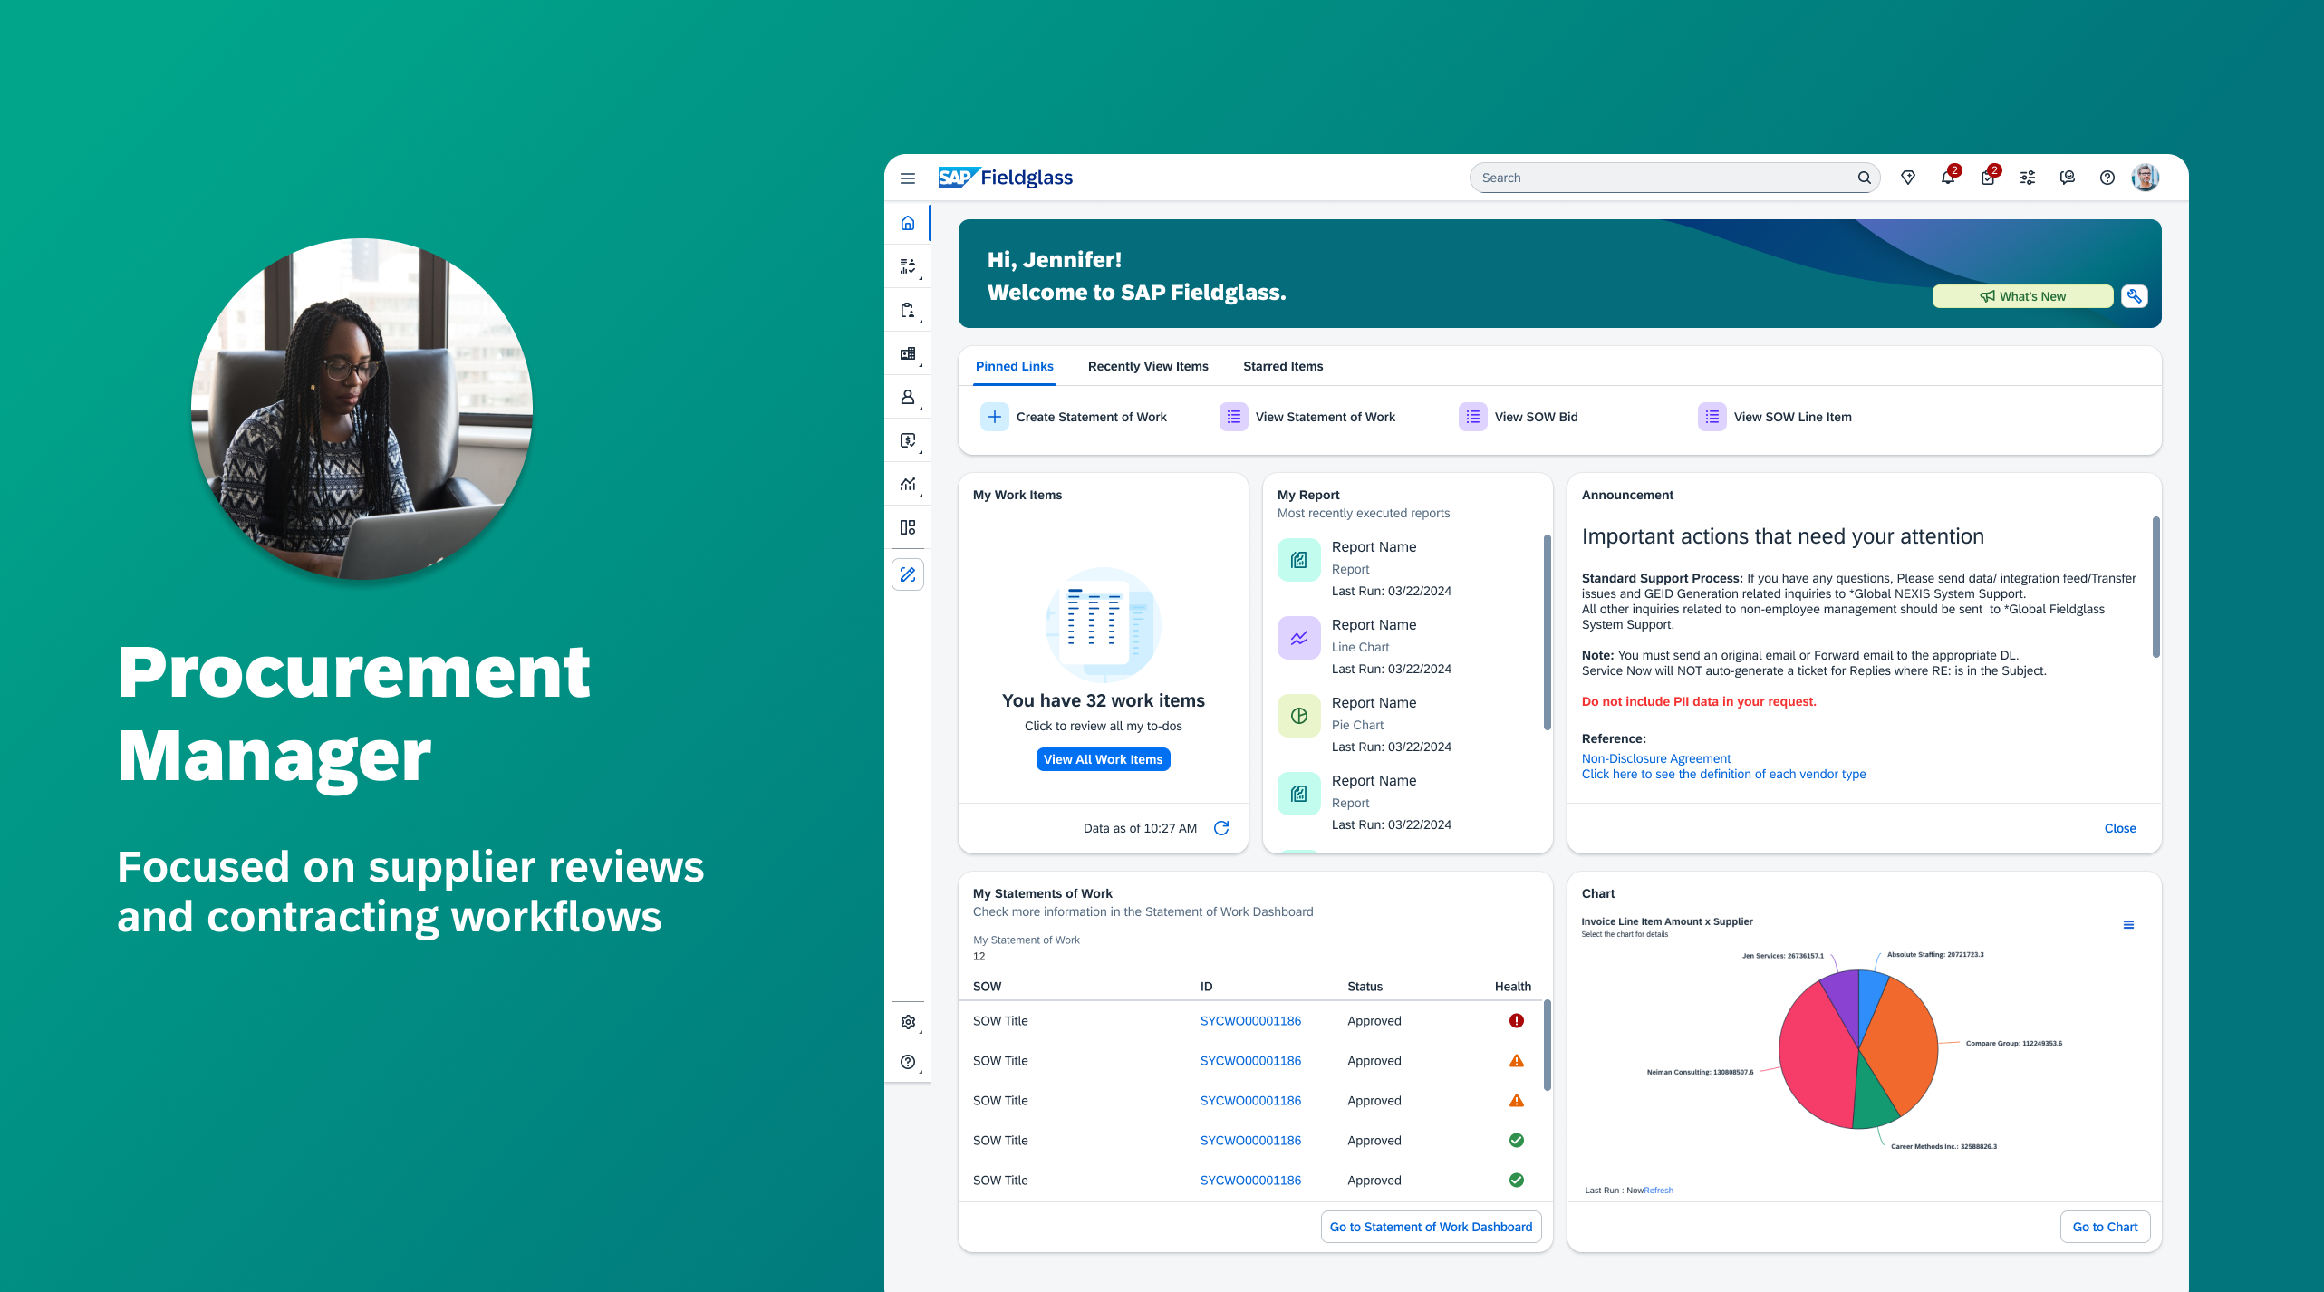Click Go to Statement of Work Dashboard

click(x=1430, y=1227)
